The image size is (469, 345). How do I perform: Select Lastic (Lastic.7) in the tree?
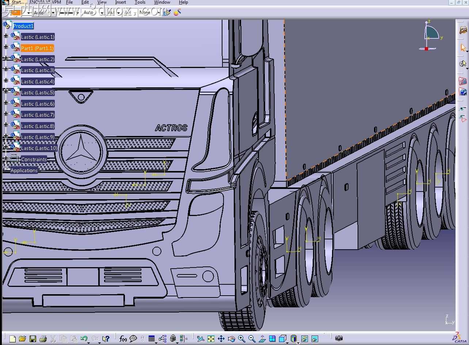(38, 115)
